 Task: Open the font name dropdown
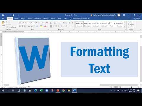click(x=30, y=23)
